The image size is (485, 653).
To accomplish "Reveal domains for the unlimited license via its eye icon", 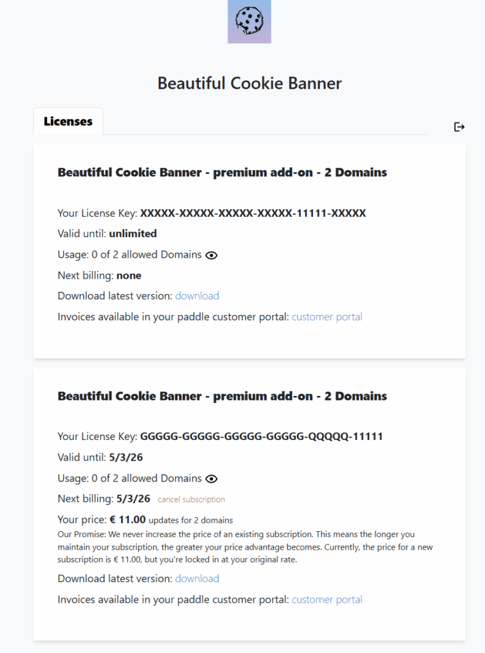I will click(x=212, y=255).
